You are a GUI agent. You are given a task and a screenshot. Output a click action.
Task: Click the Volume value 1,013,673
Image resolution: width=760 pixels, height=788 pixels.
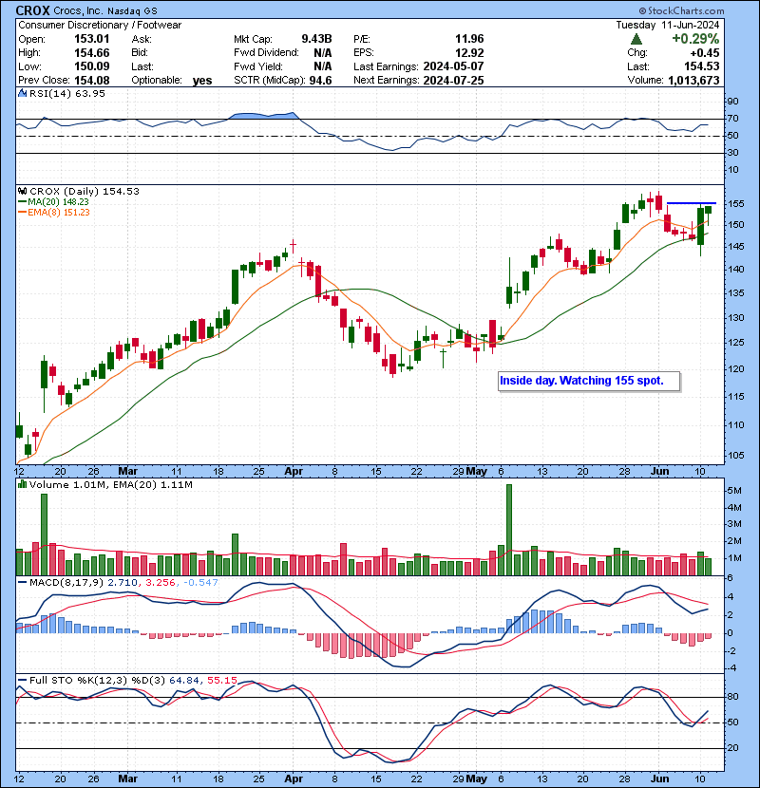click(x=693, y=80)
